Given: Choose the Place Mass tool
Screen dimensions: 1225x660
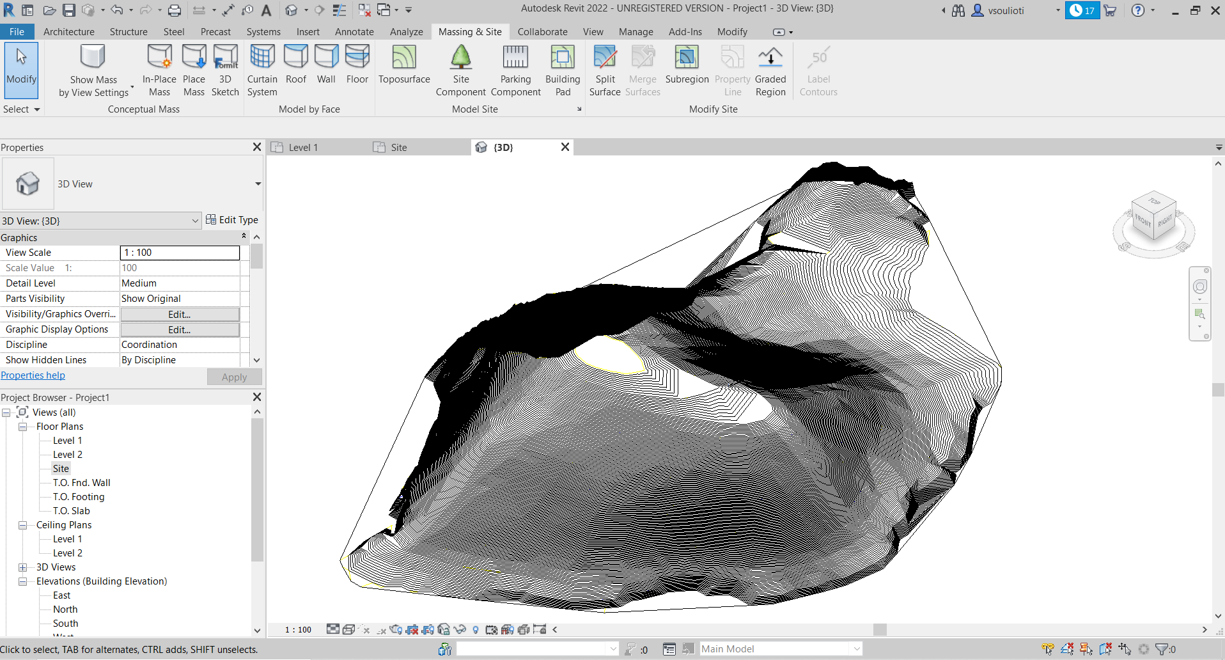Looking at the screenshot, I should click(194, 71).
